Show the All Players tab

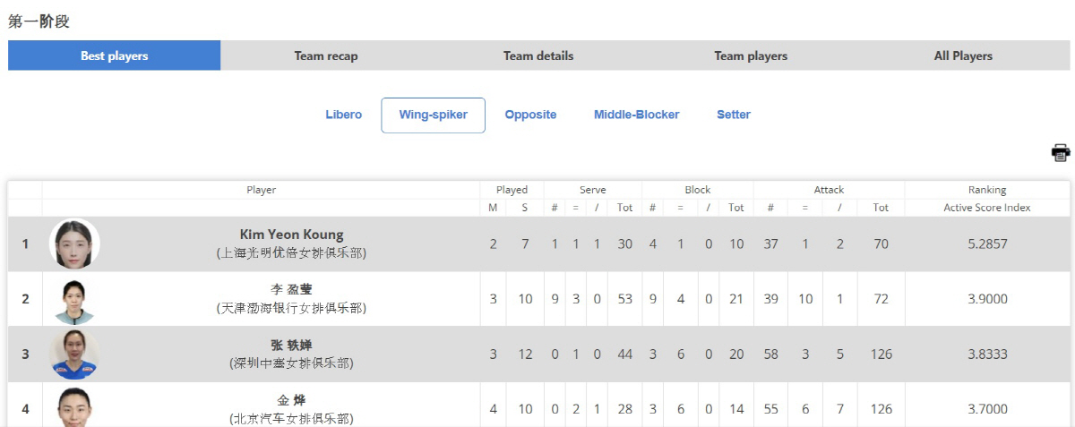click(x=963, y=56)
